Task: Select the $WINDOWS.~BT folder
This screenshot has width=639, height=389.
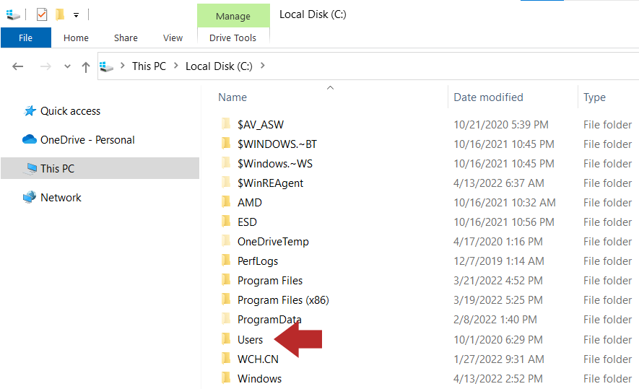Action: (277, 144)
